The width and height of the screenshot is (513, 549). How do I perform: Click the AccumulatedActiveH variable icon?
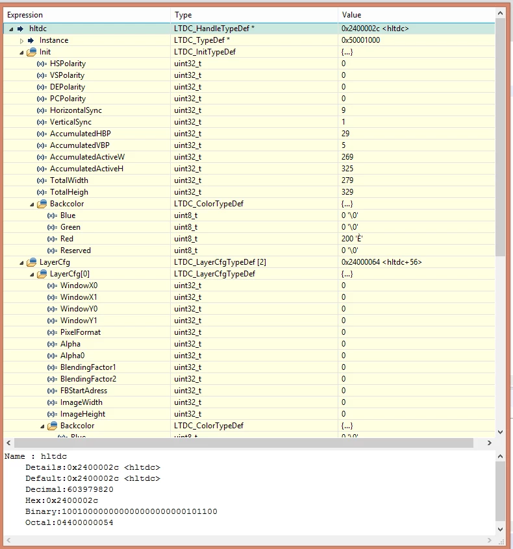click(x=42, y=169)
